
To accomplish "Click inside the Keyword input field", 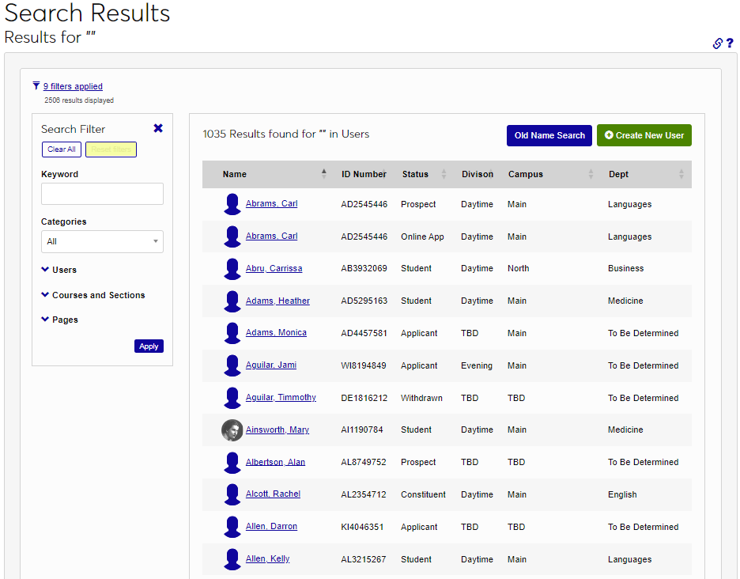I will pos(101,193).
